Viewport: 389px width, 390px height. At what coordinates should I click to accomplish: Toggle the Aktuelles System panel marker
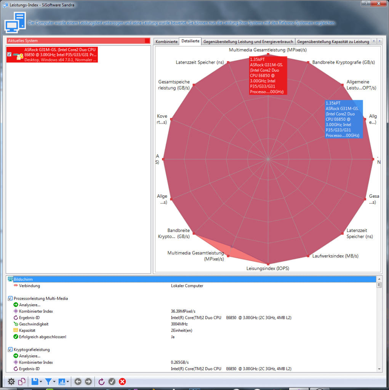(148, 41)
